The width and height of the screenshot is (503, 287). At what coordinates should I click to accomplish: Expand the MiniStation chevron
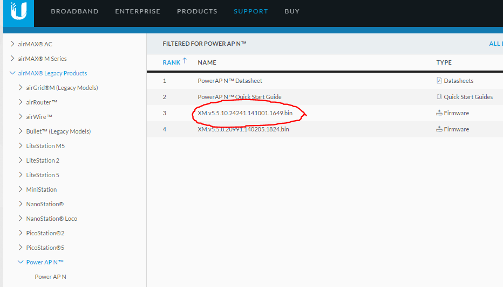(x=21, y=190)
